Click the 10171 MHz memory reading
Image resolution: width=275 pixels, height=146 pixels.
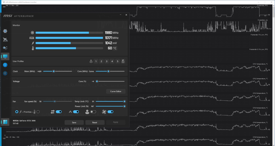[112, 38]
